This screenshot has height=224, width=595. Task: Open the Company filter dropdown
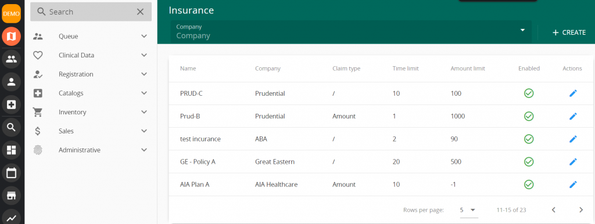351,32
